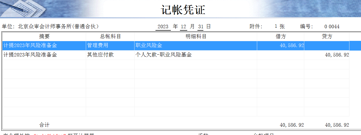Select the 职业风险金 detail account cell

(196, 45)
